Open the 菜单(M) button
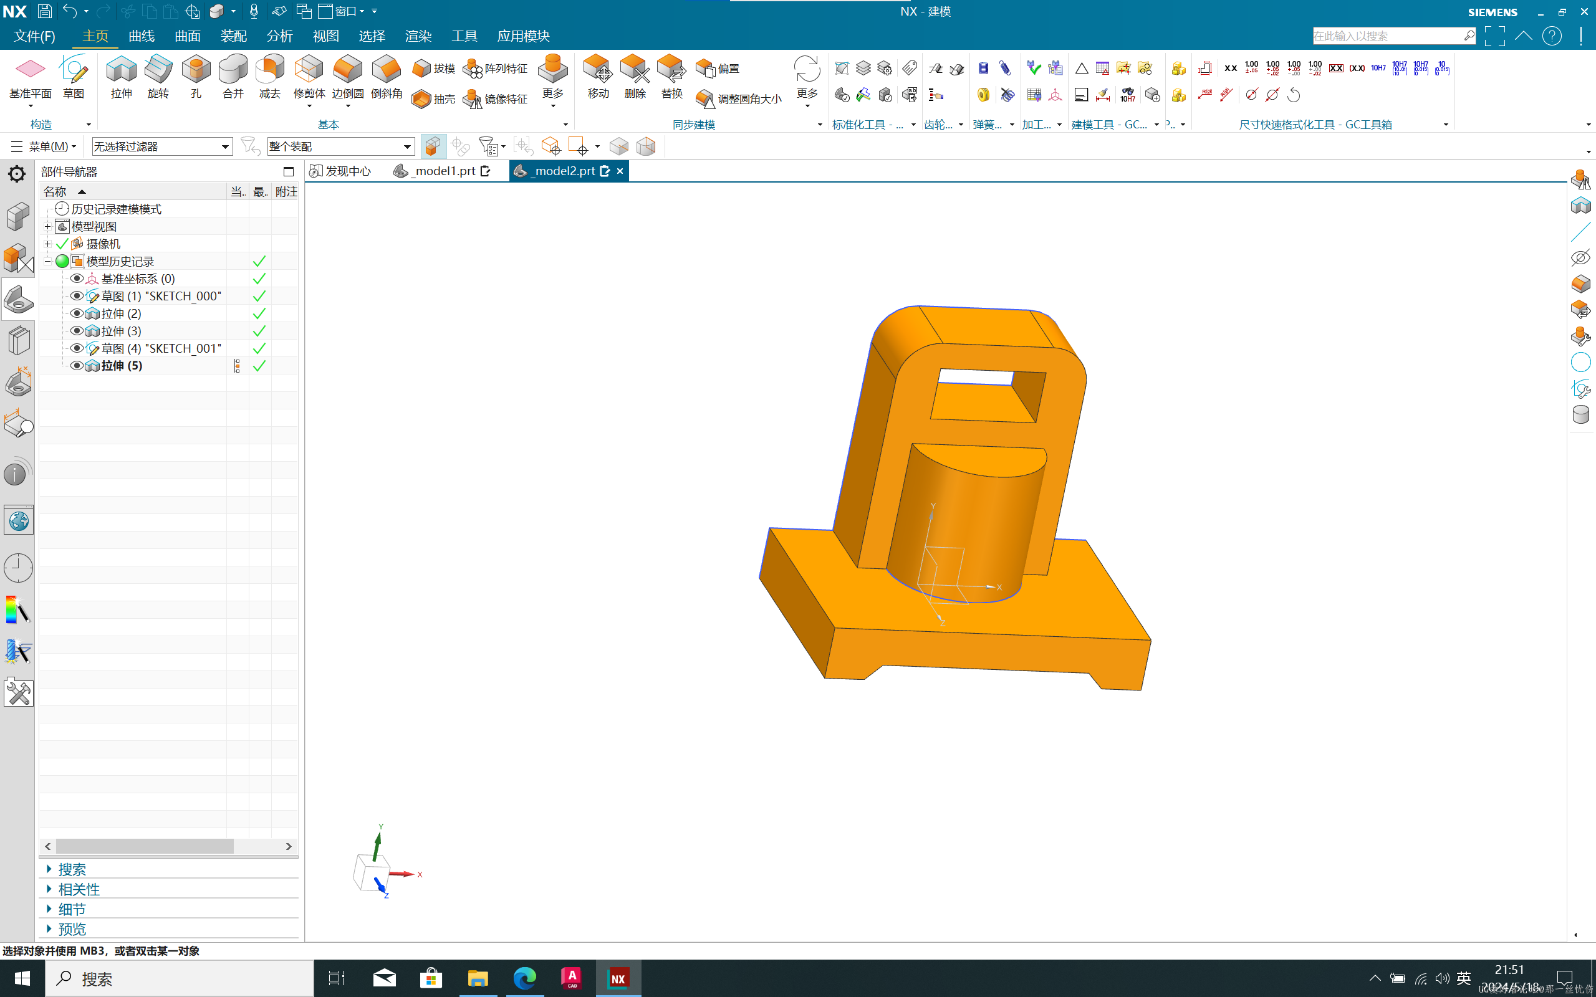 tap(44, 146)
